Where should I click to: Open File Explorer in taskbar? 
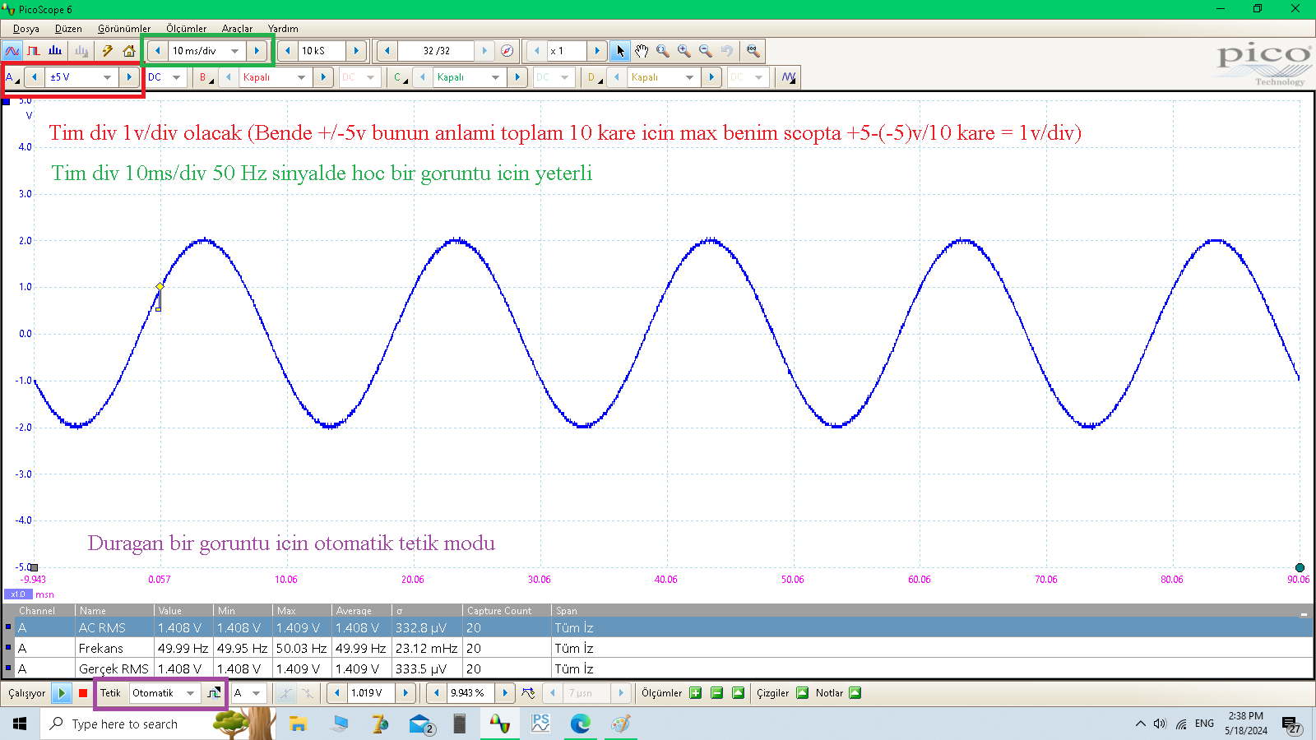298,724
